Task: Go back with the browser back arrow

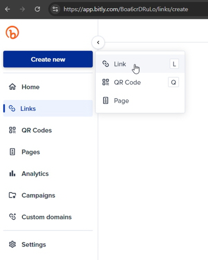Action: [7, 9]
